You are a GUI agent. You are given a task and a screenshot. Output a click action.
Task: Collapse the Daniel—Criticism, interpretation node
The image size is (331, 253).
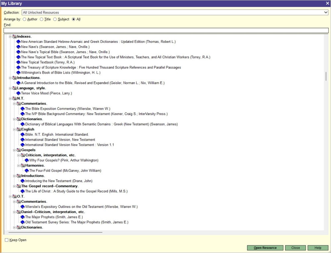point(14,212)
